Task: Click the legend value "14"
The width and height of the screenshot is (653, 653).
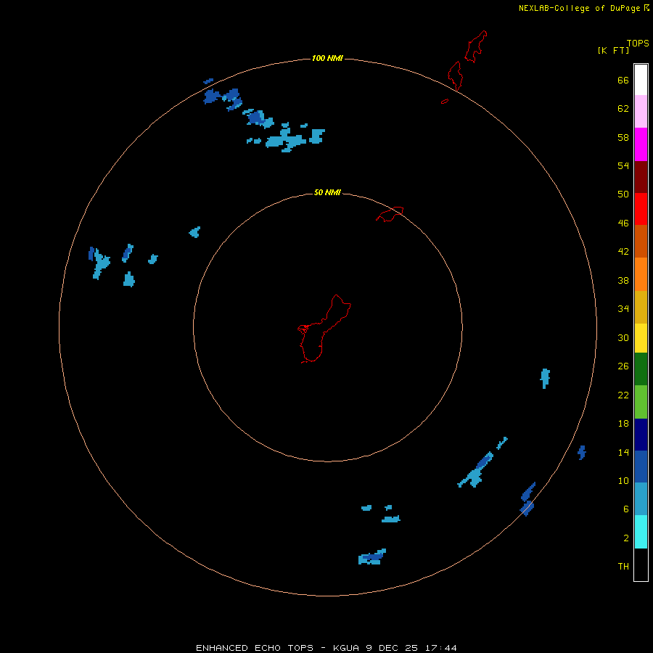Action: click(x=623, y=452)
